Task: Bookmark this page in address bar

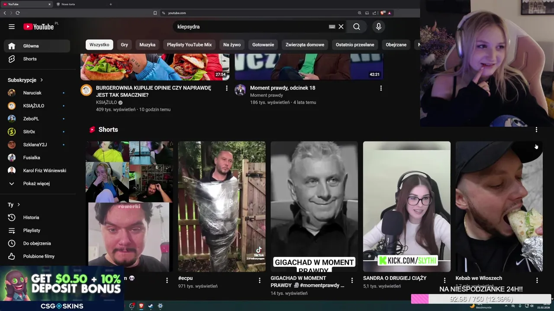Action: (155, 13)
